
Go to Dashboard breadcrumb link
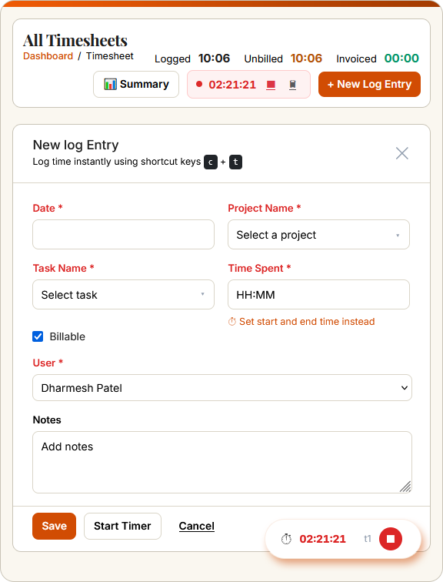pos(48,56)
